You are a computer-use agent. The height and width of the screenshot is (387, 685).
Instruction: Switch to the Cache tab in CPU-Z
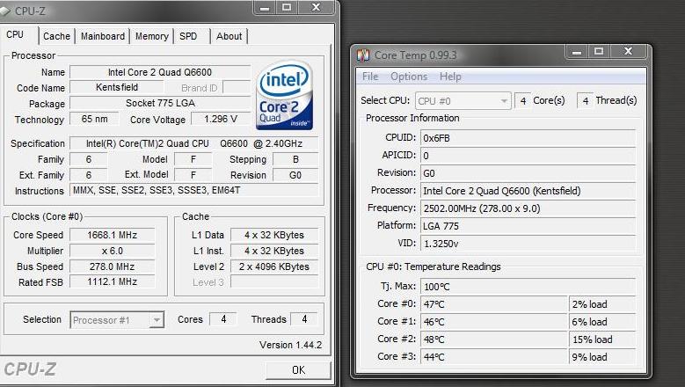pos(57,36)
